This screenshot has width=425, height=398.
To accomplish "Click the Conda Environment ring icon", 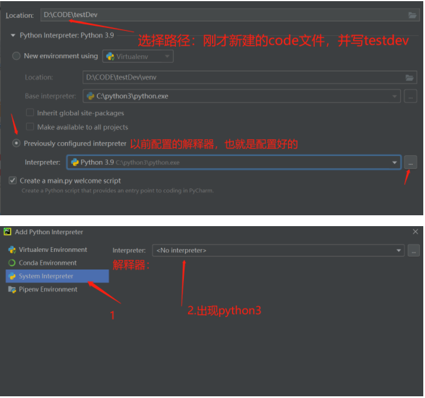I will pyautogui.click(x=12, y=263).
